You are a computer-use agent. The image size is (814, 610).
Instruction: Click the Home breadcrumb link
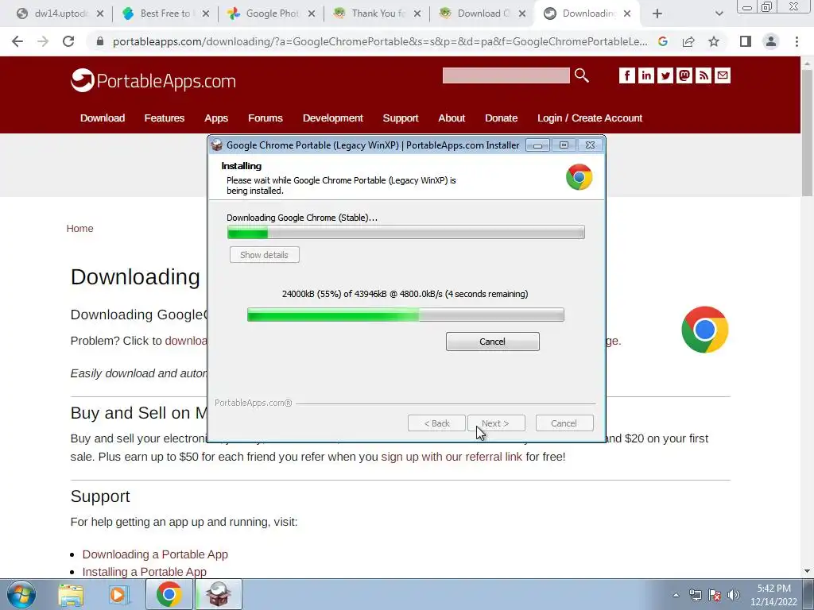(79, 228)
